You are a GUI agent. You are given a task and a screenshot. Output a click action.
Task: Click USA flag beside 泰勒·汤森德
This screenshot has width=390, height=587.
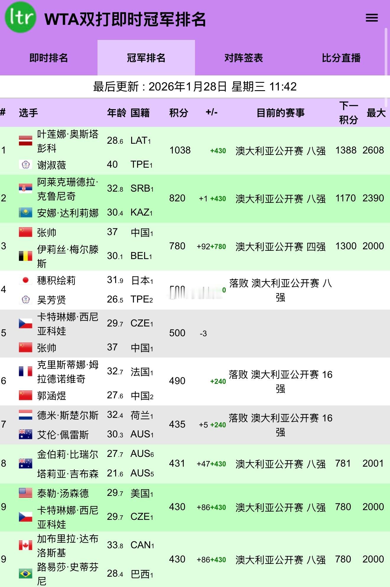pos(25,493)
